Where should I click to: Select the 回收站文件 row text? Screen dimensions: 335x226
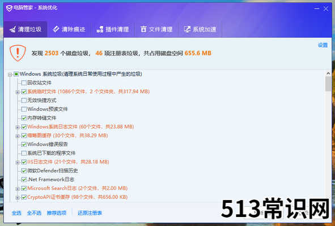click(x=39, y=83)
